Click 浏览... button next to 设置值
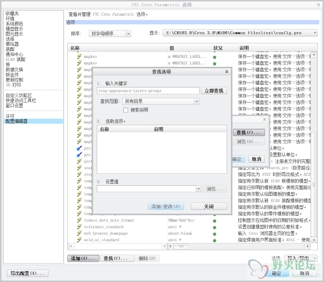Viewport: 324px width, 282px height. [x=215, y=189]
